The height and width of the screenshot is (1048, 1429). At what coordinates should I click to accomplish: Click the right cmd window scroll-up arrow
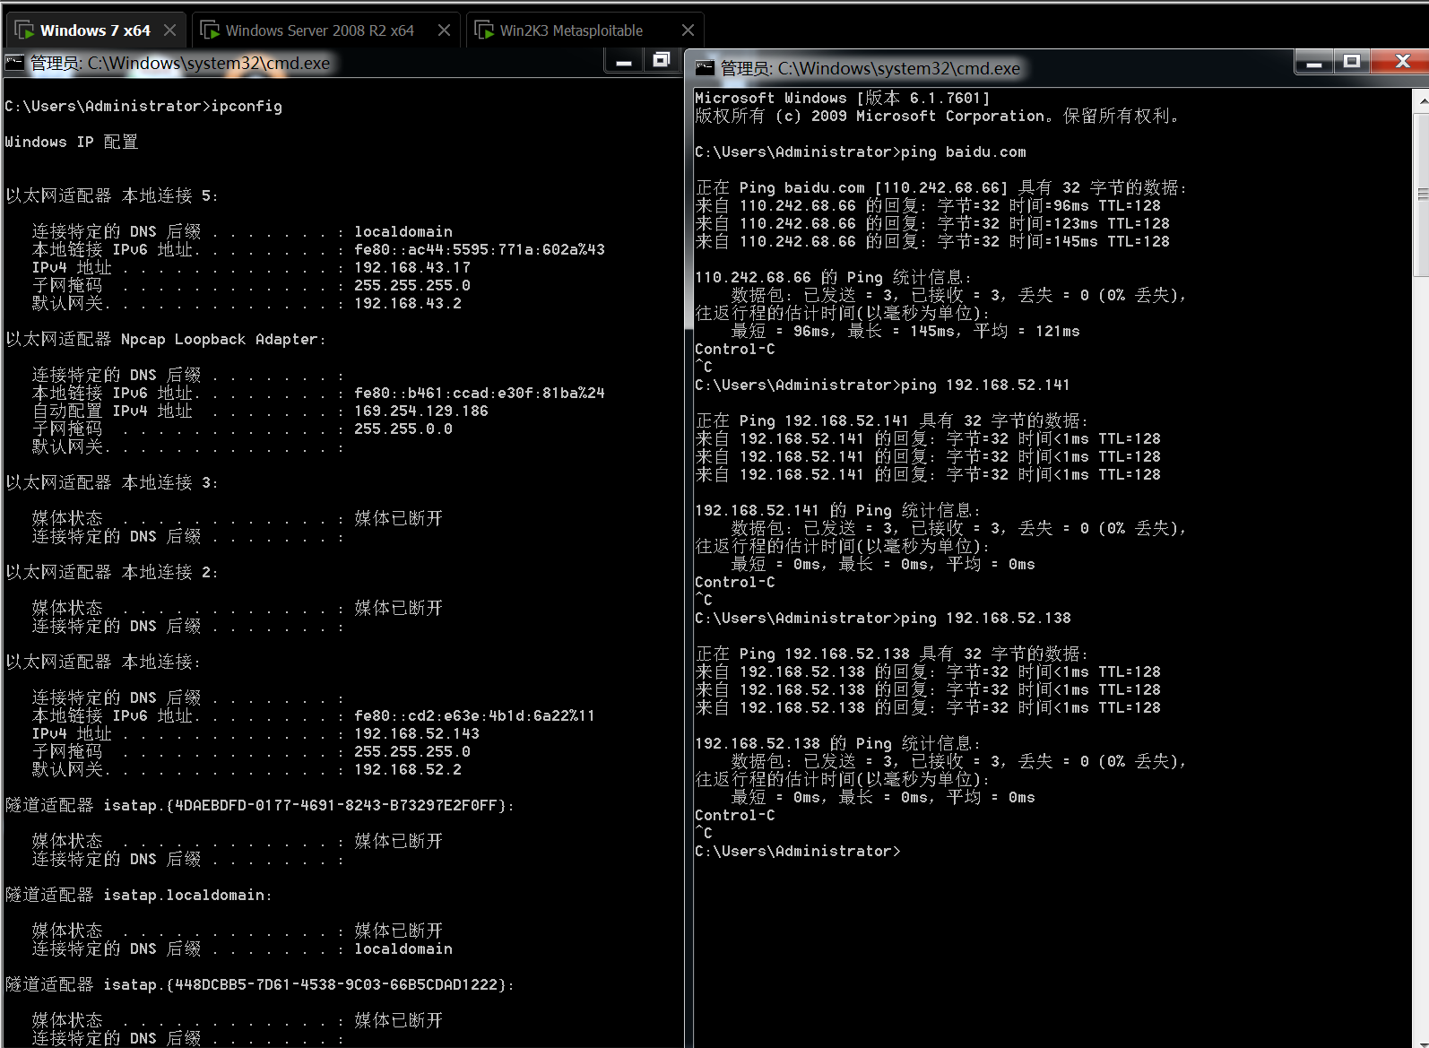(1422, 100)
